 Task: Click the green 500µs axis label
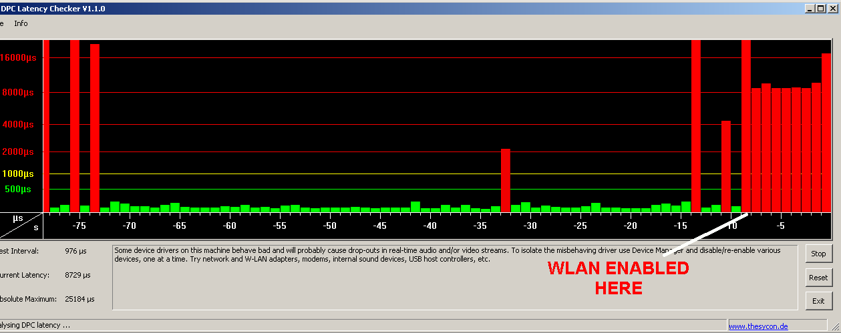pos(18,190)
